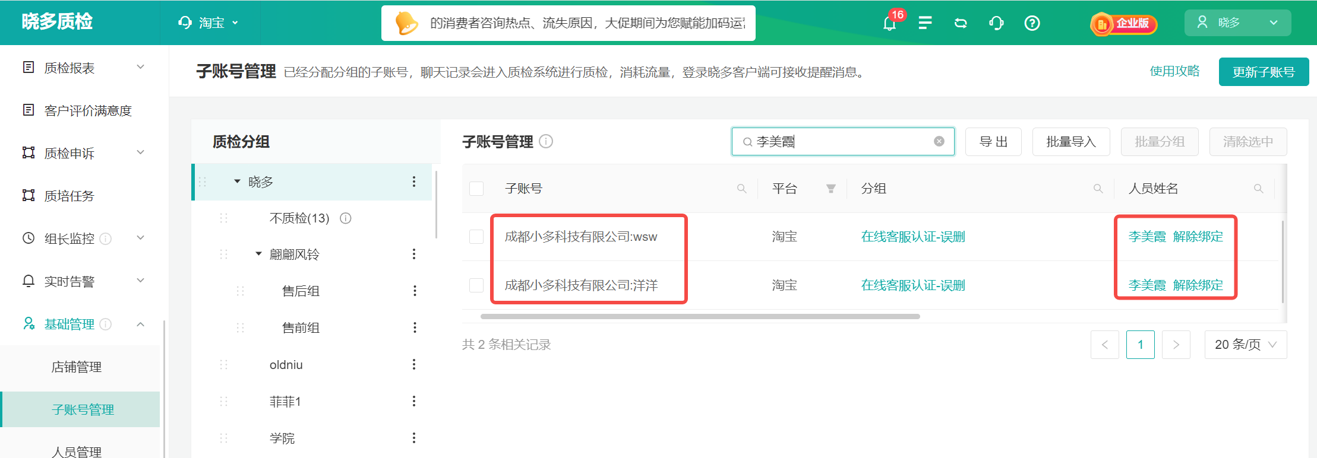Click the 清除选中 button

tap(1248, 142)
